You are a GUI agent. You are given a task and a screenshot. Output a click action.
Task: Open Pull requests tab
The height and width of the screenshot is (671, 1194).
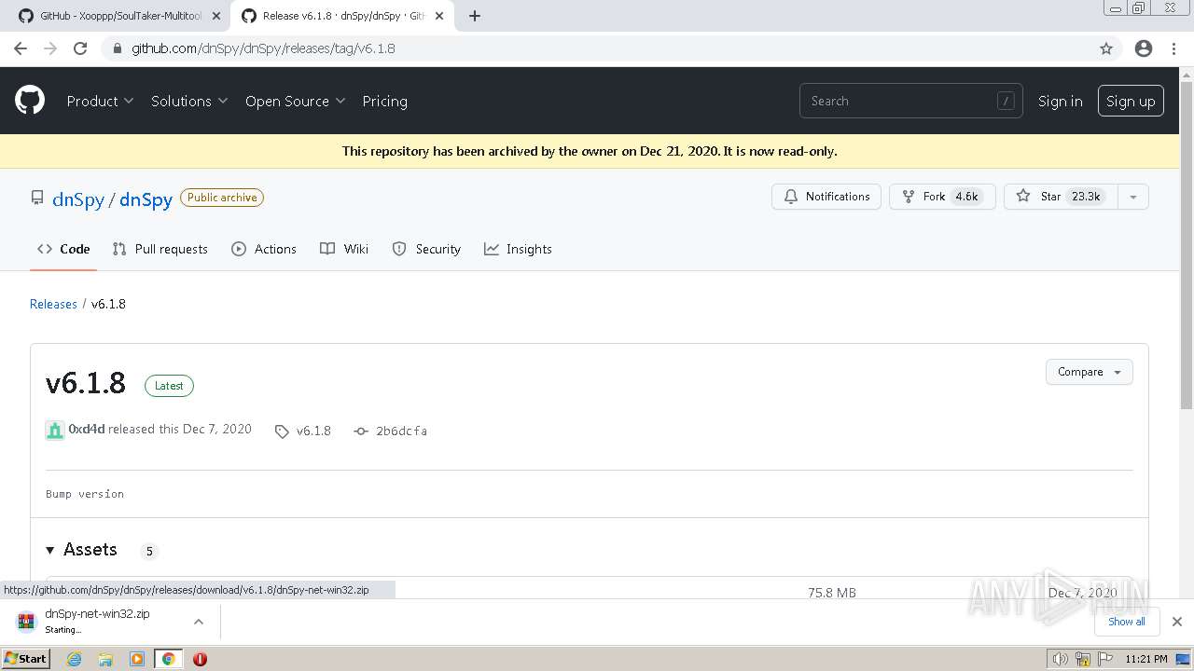[x=160, y=249]
